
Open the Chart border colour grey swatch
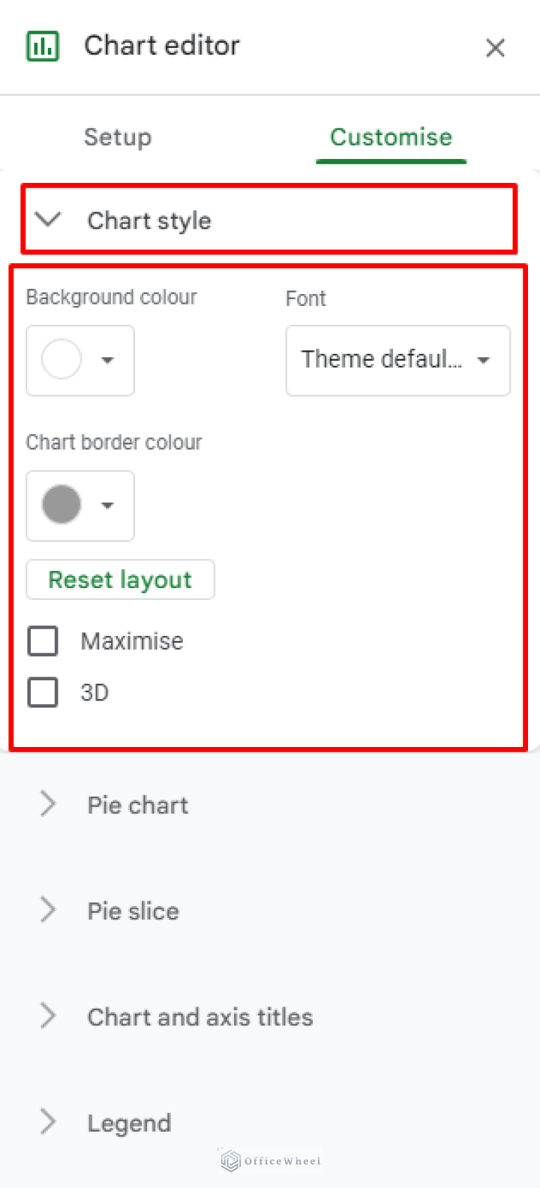click(62, 505)
